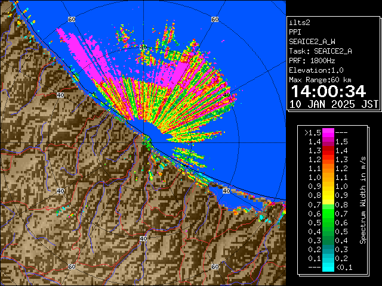The width and height of the screenshot is (382, 286).
Task: Pick the dark magenta legend swatch near 1.4
Action: 328,142
